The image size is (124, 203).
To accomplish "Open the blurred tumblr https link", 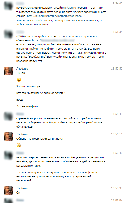I will 53,40.
